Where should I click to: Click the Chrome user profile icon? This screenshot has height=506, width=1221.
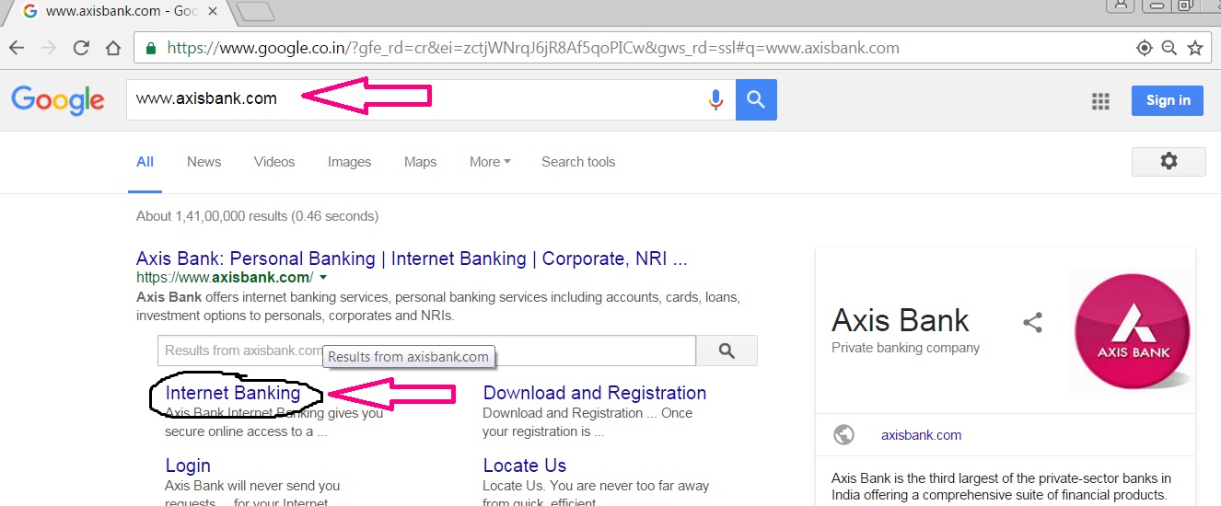pos(1121,6)
